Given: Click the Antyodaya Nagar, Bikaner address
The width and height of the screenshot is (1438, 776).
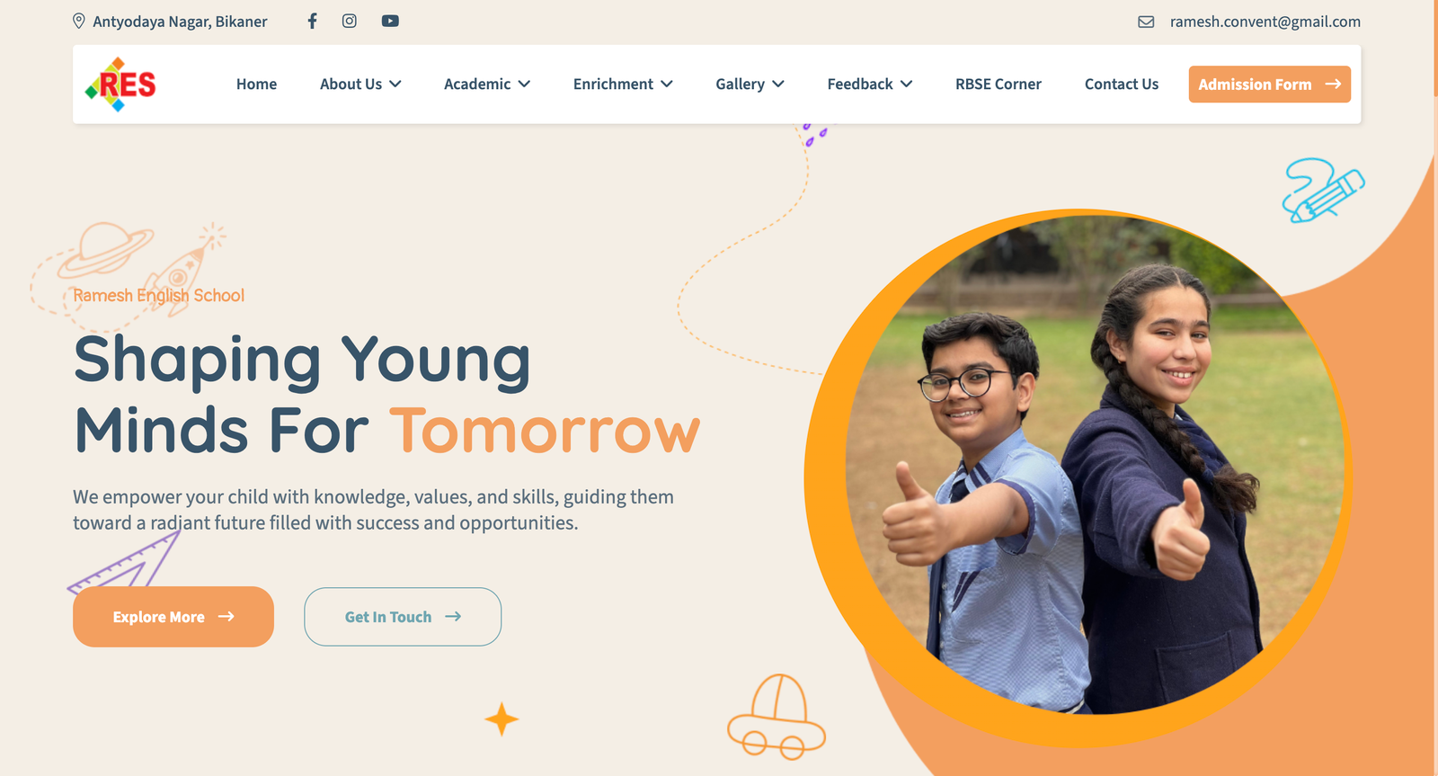Looking at the screenshot, I should point(180,22).
